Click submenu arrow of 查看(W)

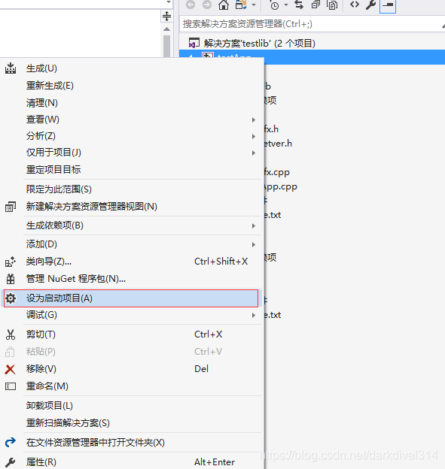[x=254, y=120]
